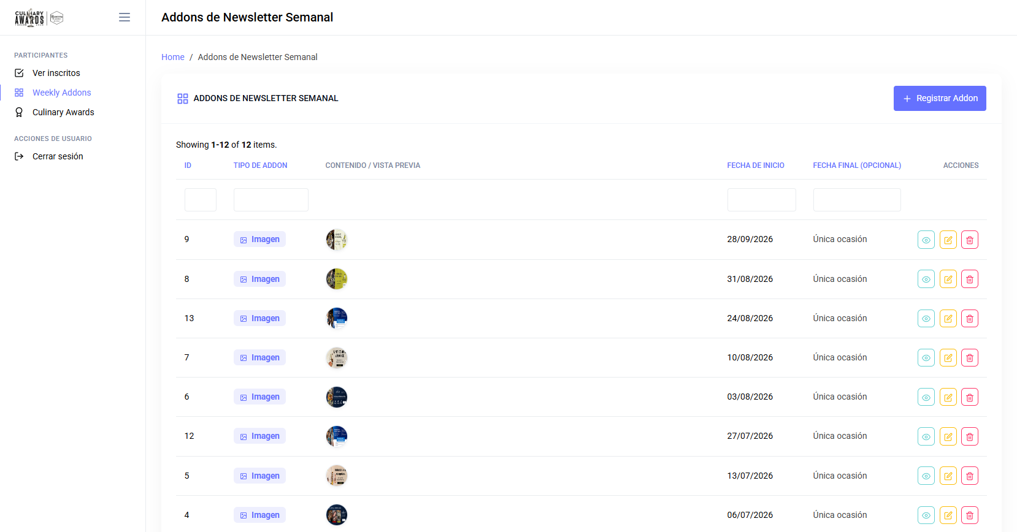
Task: Toggle the sidebar hamburger menu
Action: [x=125, y=17]
